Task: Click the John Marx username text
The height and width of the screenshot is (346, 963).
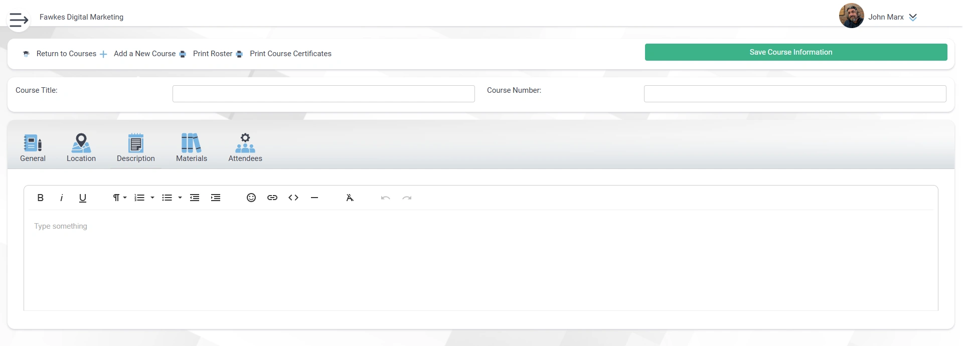Action: pos(886,17)
